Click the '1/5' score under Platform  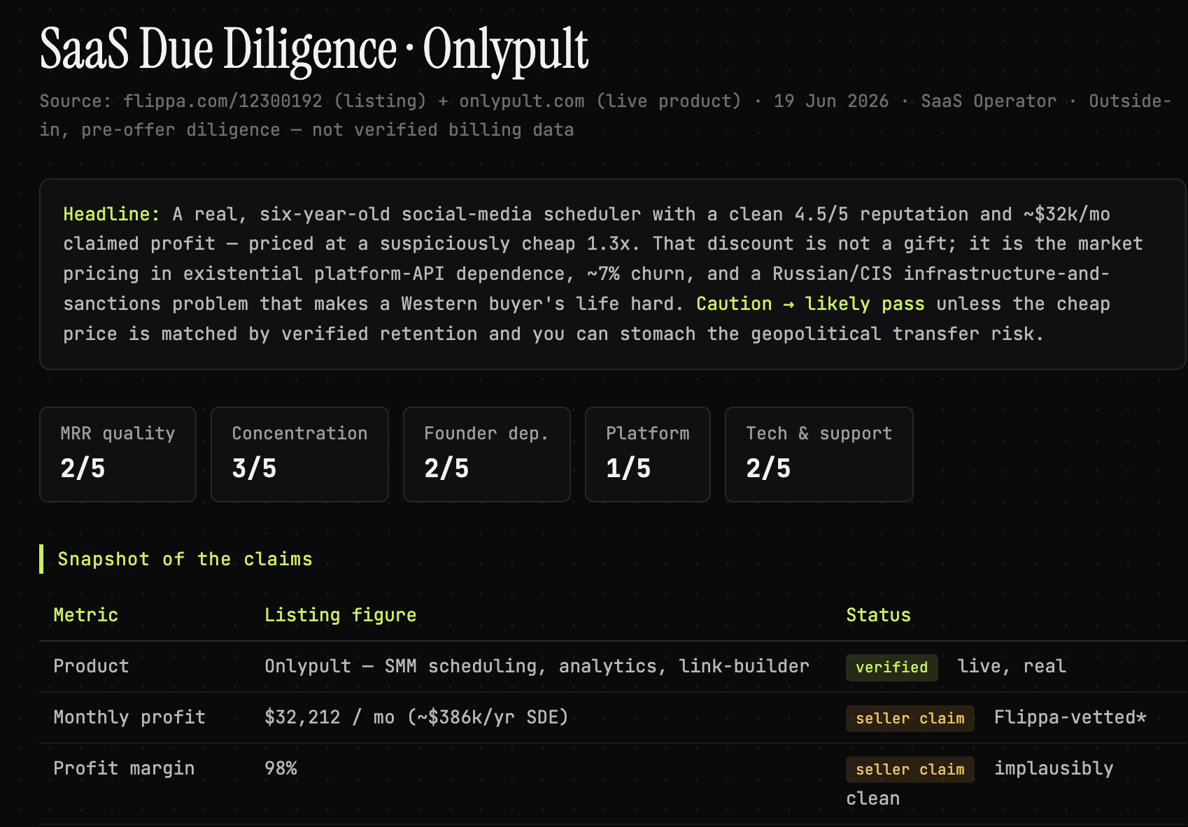point(628,468)
